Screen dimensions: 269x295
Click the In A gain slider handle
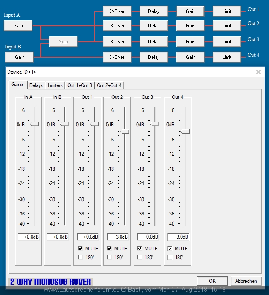pyautogui.click(x=34, y=124)
